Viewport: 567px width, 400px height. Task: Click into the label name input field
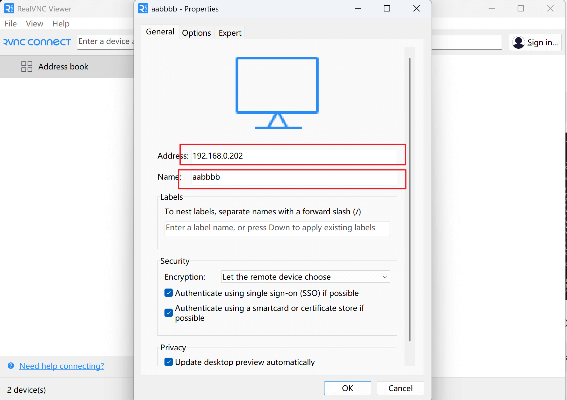point(277,228)
